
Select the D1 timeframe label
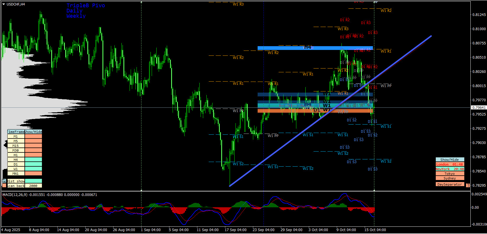16,164
